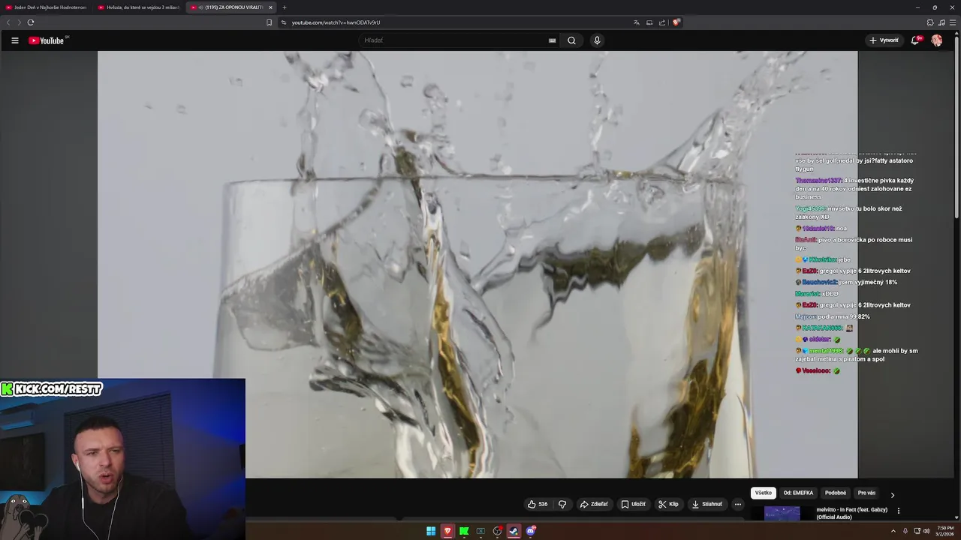The height and width of the screenshot is (540, 961).
Task: Select the Pre vás filter chip
Action: (866, 493)
